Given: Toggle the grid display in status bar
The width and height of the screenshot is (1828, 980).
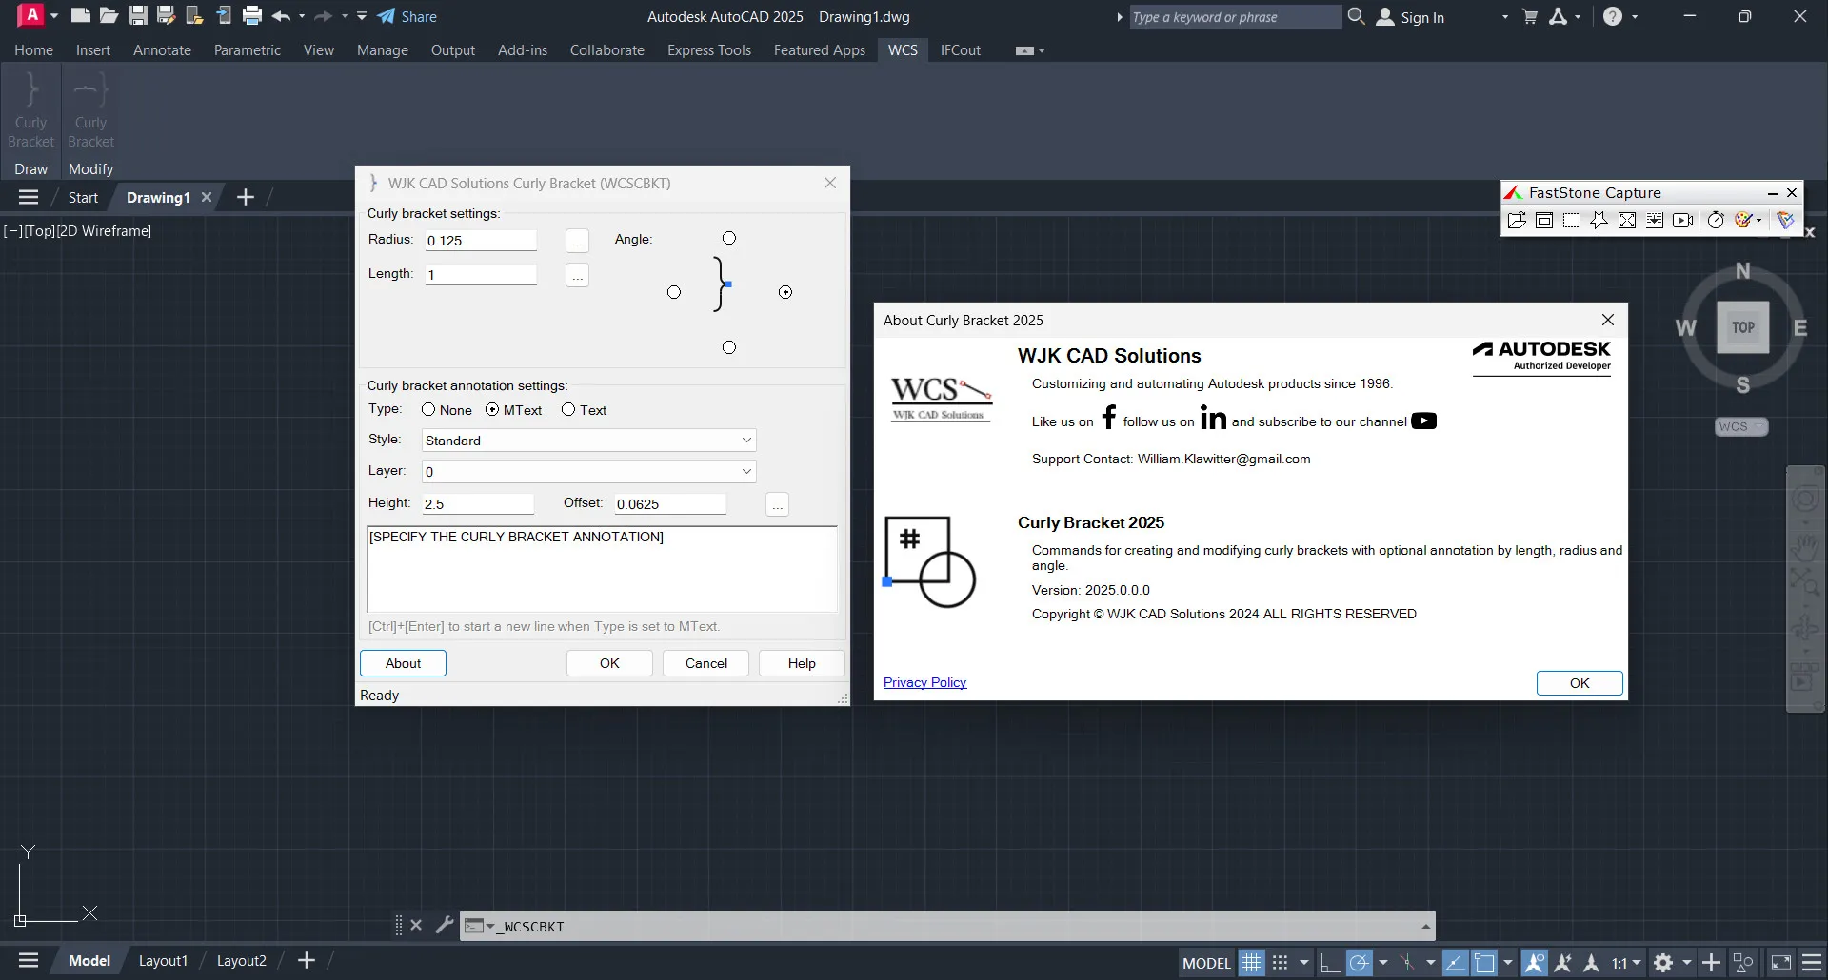Looking at the screenshot, I should coord(1251,962).
